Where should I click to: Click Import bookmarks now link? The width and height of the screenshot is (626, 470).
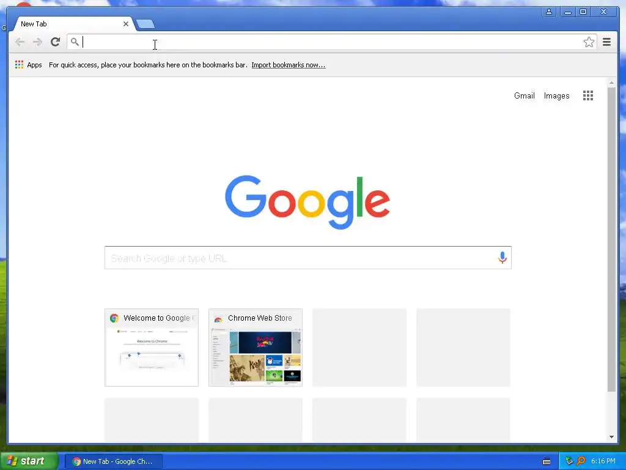(289, 65)
